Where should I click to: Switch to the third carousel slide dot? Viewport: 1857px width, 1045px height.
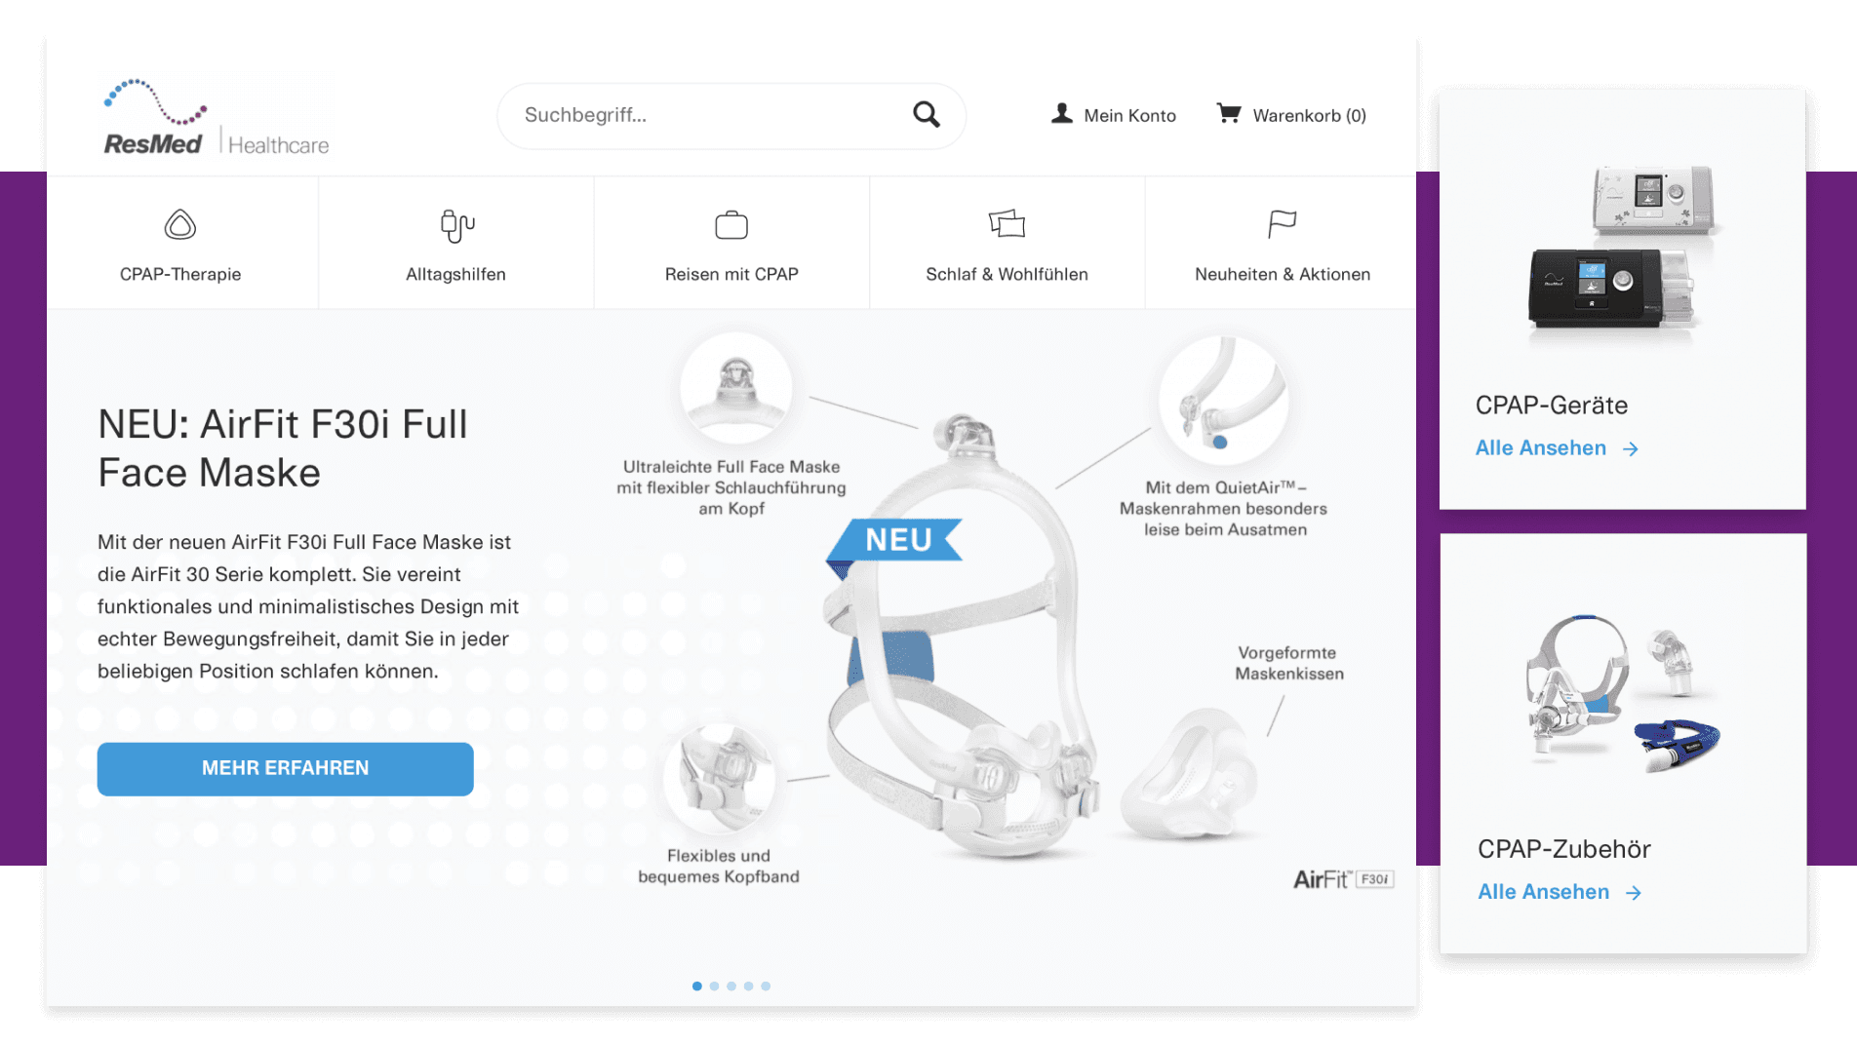[x=731, y=987]
